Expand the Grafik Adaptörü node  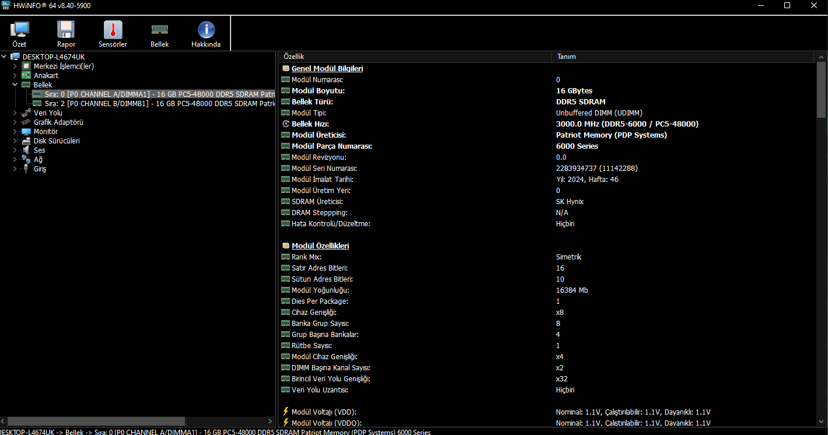(15, 122)
